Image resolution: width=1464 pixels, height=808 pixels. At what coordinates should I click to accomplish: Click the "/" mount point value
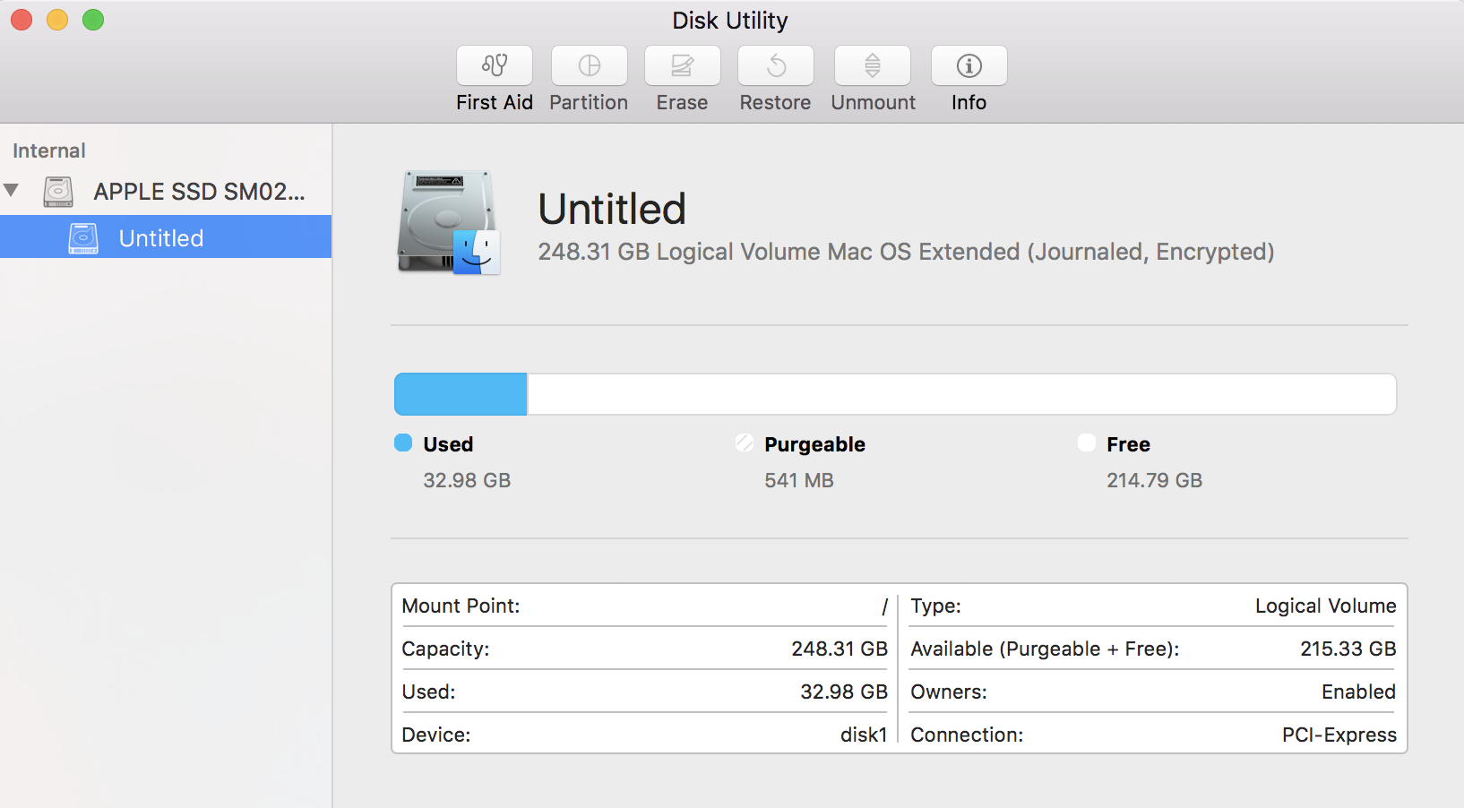[884, 606]
